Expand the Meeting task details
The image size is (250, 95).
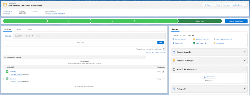point(4,72)
